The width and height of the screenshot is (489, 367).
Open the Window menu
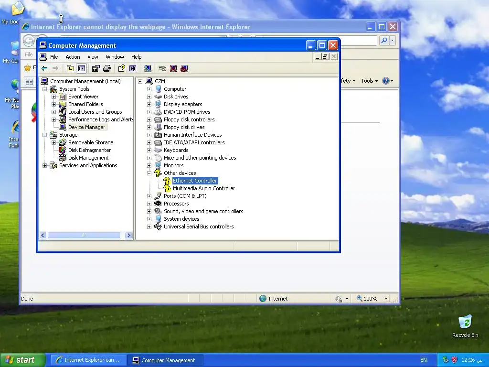coord(115,57)
